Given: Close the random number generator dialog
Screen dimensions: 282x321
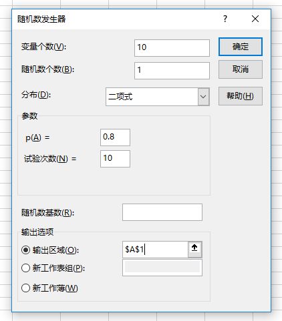Looking at the screenshot, I should pos(255,19).
